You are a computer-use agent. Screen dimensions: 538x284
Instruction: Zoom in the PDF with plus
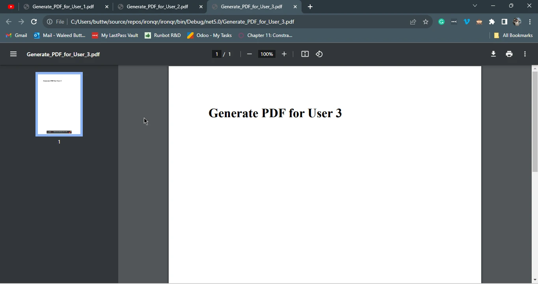click(x=284, y=54)
